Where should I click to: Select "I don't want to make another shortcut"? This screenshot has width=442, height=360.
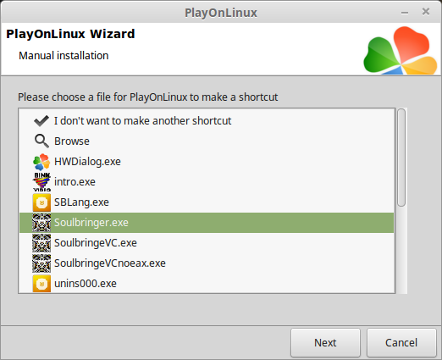[207, 121]
